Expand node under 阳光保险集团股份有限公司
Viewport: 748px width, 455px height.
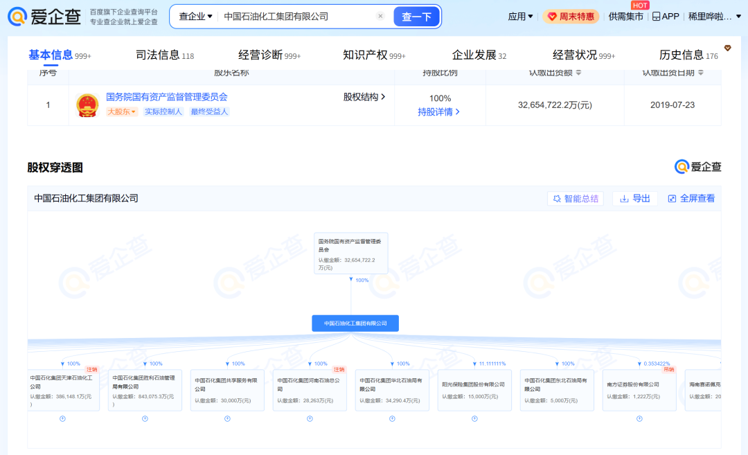pyautogui.click(x=474, y=418)
